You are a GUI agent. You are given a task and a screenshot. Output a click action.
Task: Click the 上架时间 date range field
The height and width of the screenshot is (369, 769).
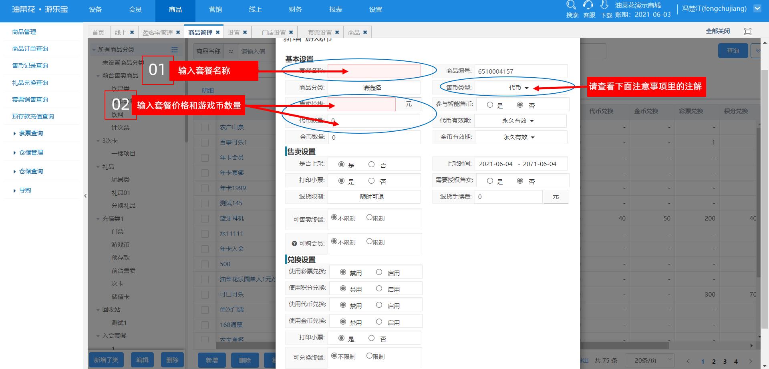[521, 164]
